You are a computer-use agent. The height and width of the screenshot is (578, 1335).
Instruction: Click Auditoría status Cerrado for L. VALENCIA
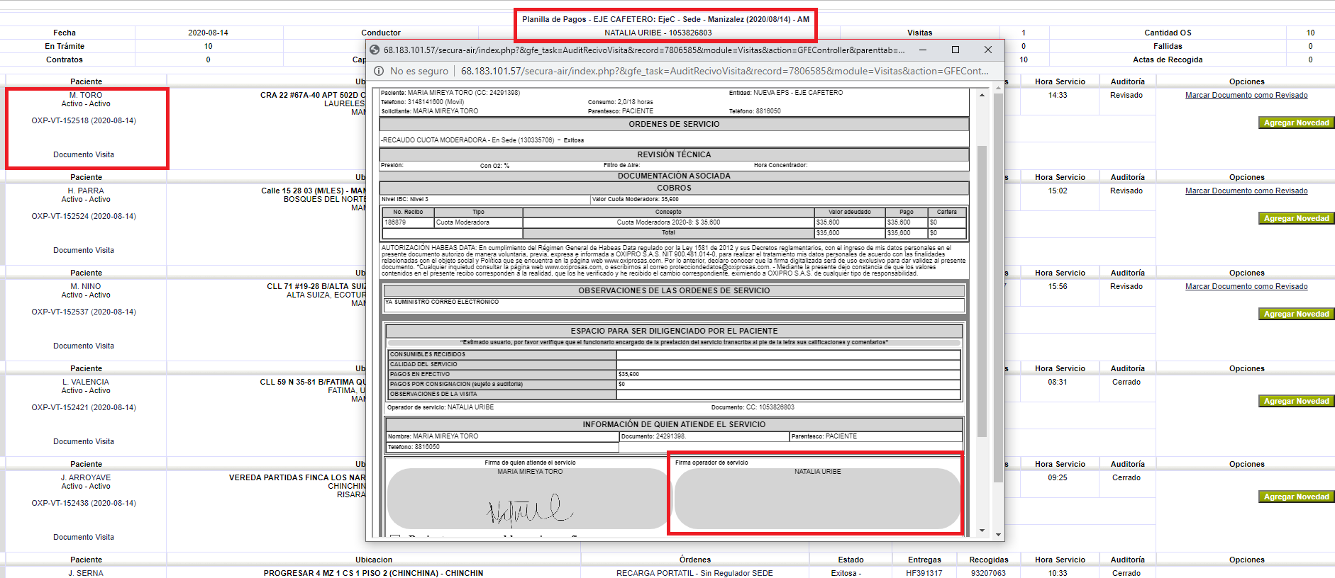(1126, 382)
